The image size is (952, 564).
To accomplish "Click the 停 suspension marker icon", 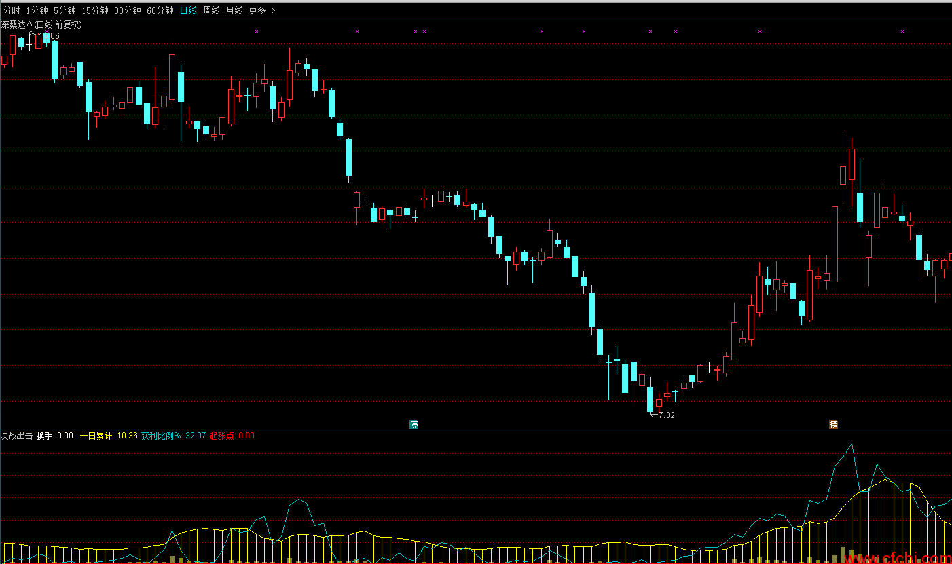I will tap(414, 425).
